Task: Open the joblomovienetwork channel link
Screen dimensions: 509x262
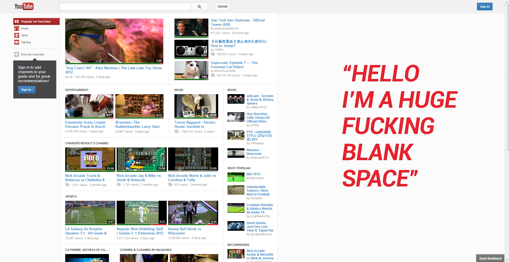Action: (x=227, y=29)
